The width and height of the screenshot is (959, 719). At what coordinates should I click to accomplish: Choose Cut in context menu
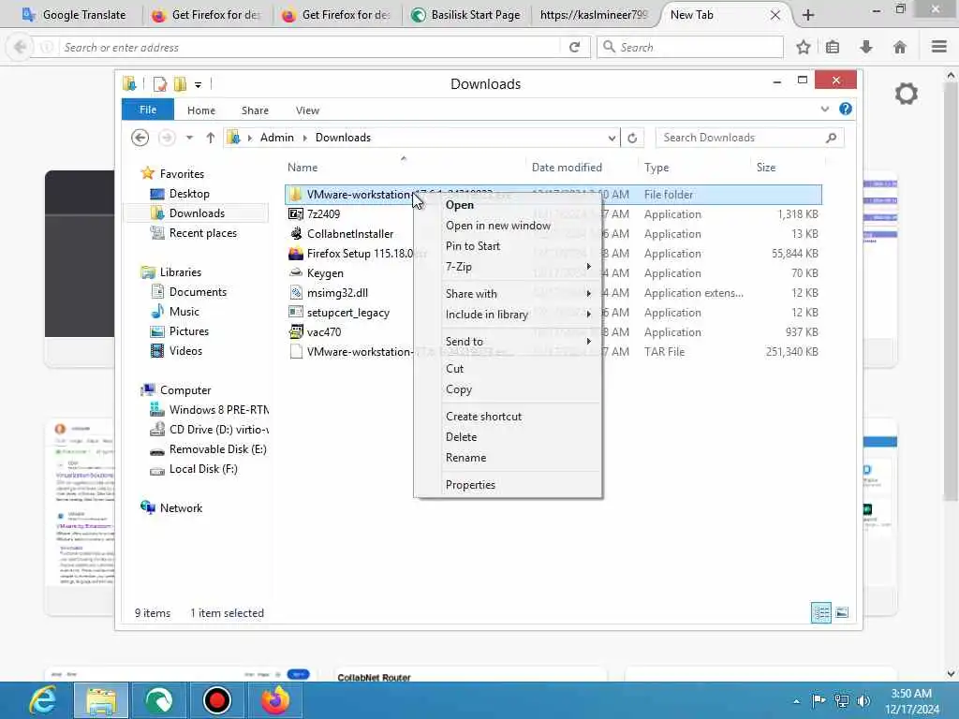pyautogui.click(x=508, y=369)
